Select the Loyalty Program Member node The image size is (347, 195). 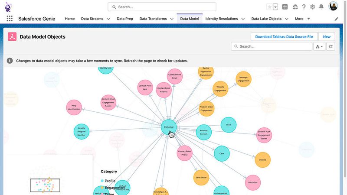click(x=82, y=132)
